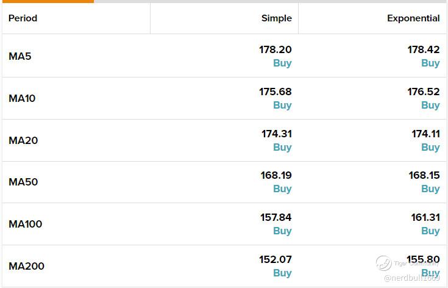Click Buy under Exponential MA20 174.11
Viewport: 448px width, 288px height.
coord(430,147)
